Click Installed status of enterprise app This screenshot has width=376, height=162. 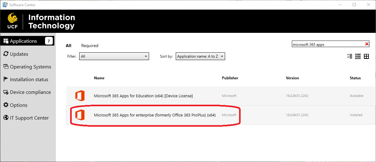356,115
